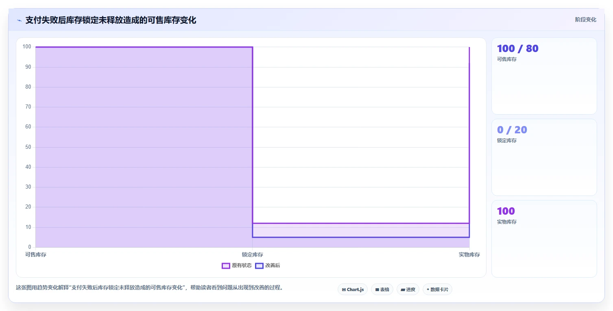
Task: Select the 数据卡片 tag chip
Action: click(438, 289)
